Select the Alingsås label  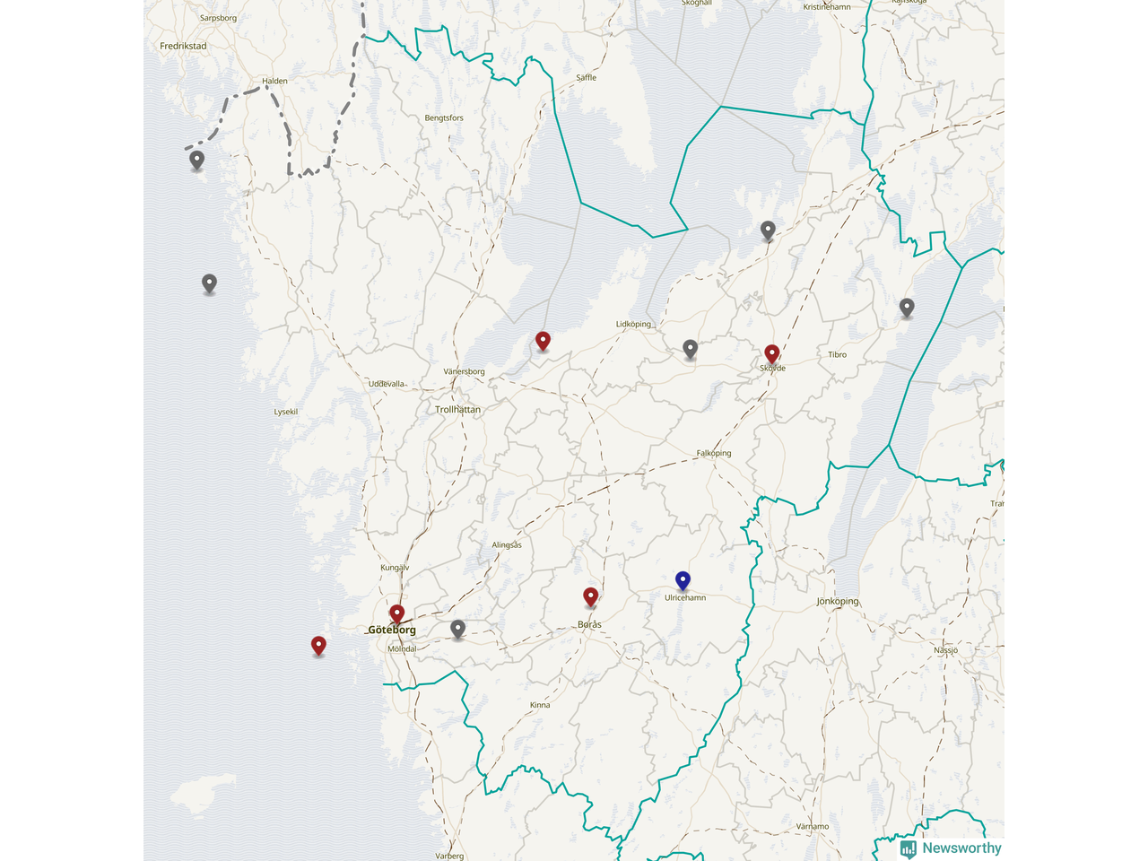click(x=507, y=545)
